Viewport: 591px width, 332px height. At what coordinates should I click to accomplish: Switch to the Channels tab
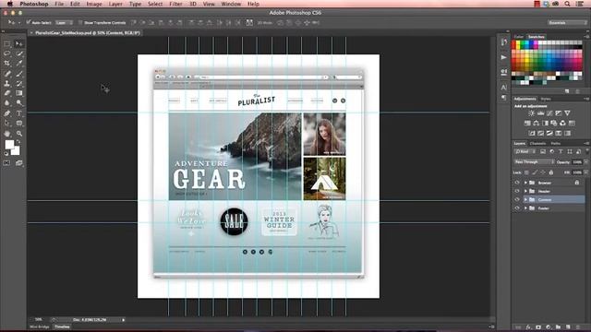point(537,144)
